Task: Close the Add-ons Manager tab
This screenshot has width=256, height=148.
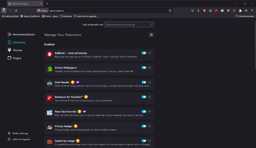Action: pos(41,4)
